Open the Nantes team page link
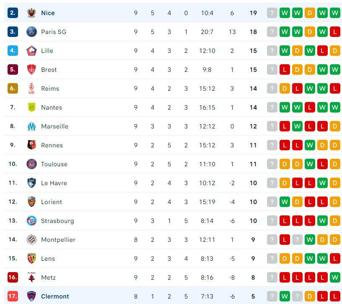The width and height of the screenshot is (342, 304). click(x=52, y=107)
